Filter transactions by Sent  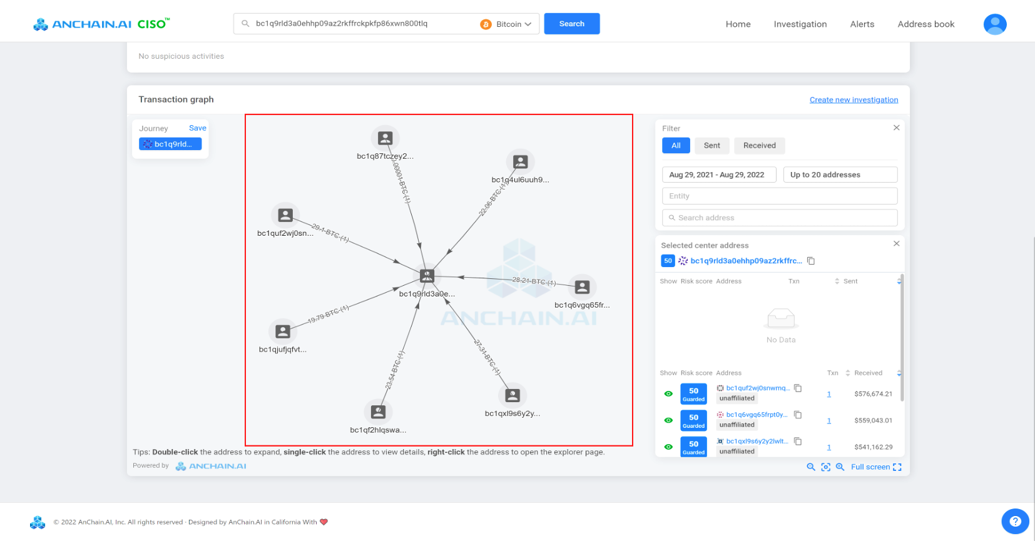[712, 146]
